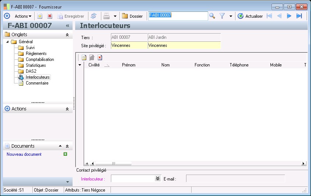Open the Actions dropdown menu

click(23, 16)
